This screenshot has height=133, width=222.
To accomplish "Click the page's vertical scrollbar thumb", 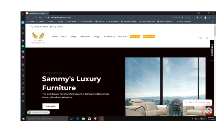I will point(215,31).
